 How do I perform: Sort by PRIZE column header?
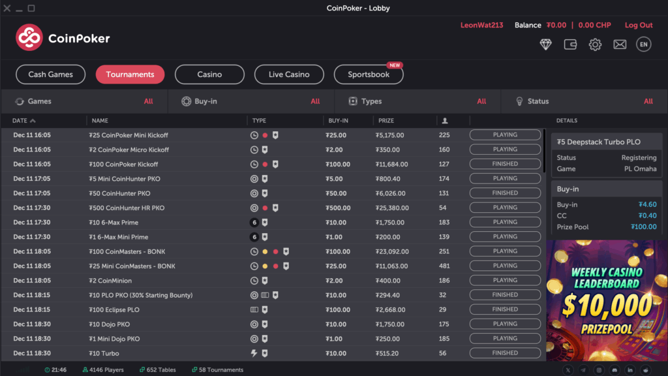(x=386, y=121)
